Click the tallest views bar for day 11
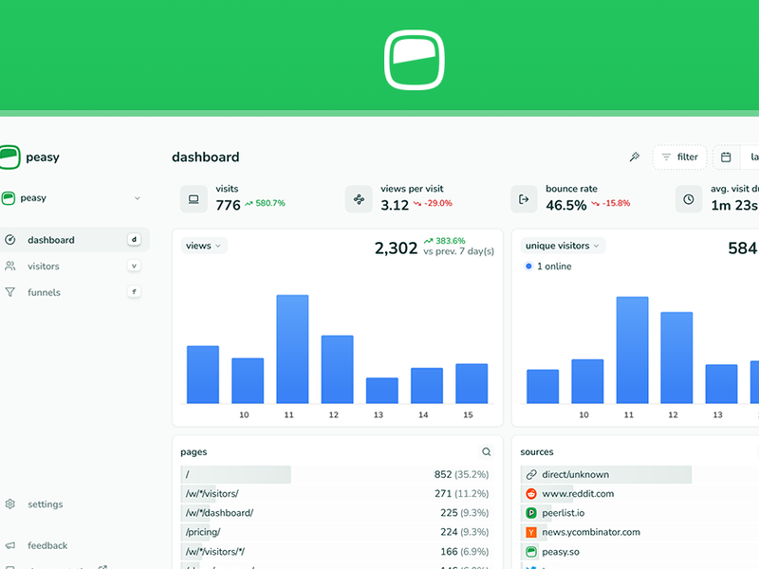759x569 pixels. pos(292,349)
